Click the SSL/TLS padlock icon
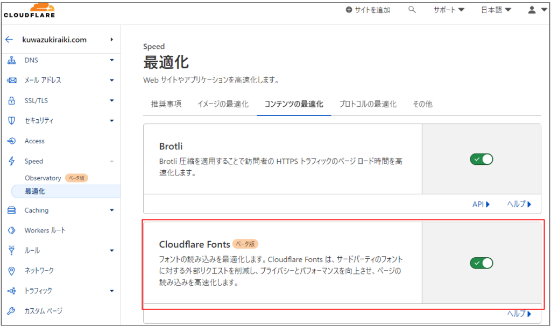551x327 pixels. [11, 100]
